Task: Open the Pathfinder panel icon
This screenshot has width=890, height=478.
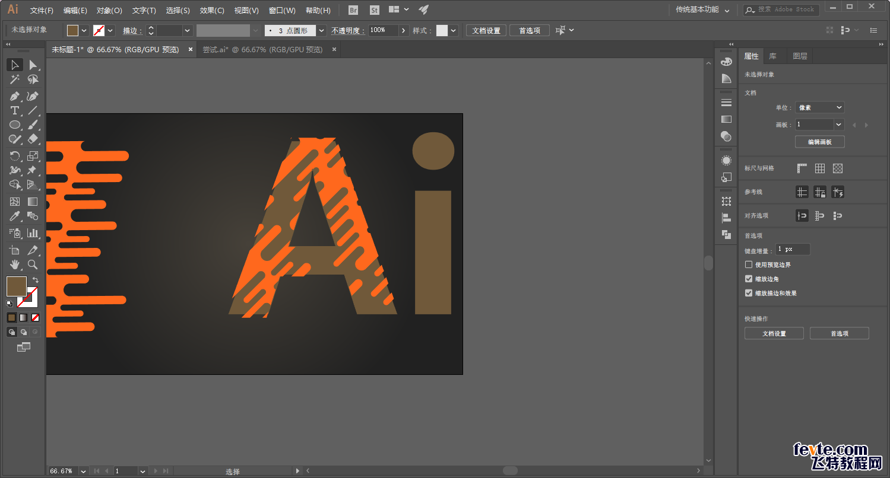Action: point(726,234)
